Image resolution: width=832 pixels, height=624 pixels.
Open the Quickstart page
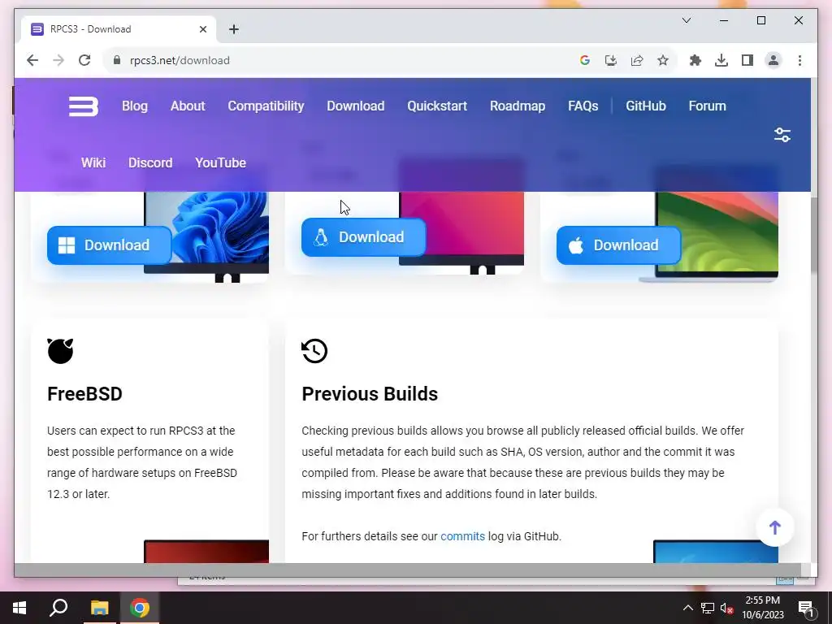[x=437, y=106]
